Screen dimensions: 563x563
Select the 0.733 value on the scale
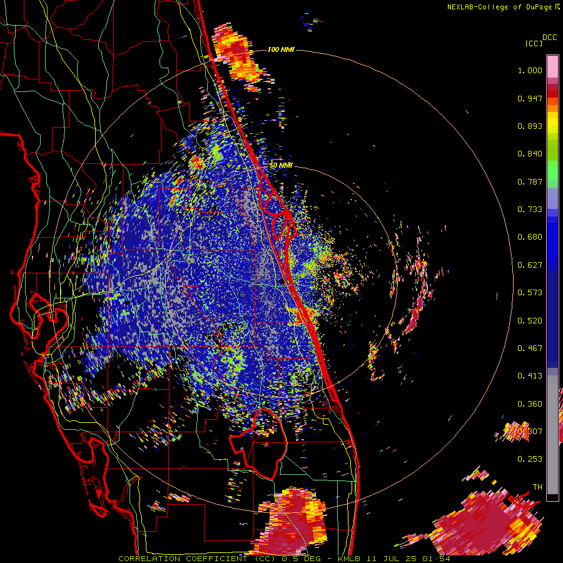click(x=530, y=210)
